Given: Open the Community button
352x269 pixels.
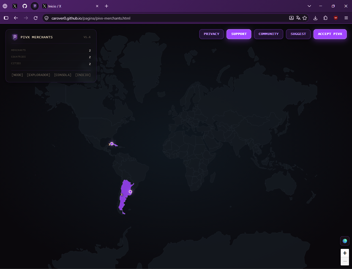Looking at the screenshot, I should click(x=269, y=34).
